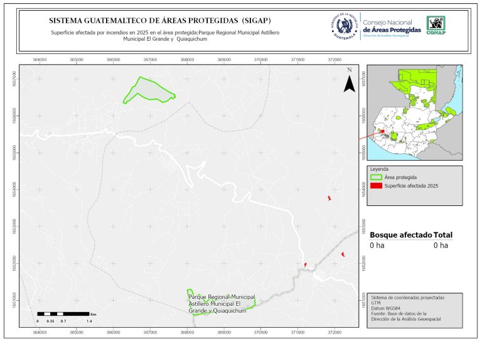The width and height of the screenshot is (482, 341).
Task: Click the green Área protegida legend swatch
Action: (376, 178)
